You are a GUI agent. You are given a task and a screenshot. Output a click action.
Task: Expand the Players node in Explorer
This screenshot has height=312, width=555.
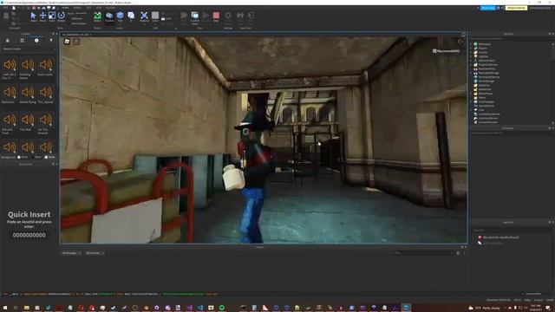click(472, 49)
